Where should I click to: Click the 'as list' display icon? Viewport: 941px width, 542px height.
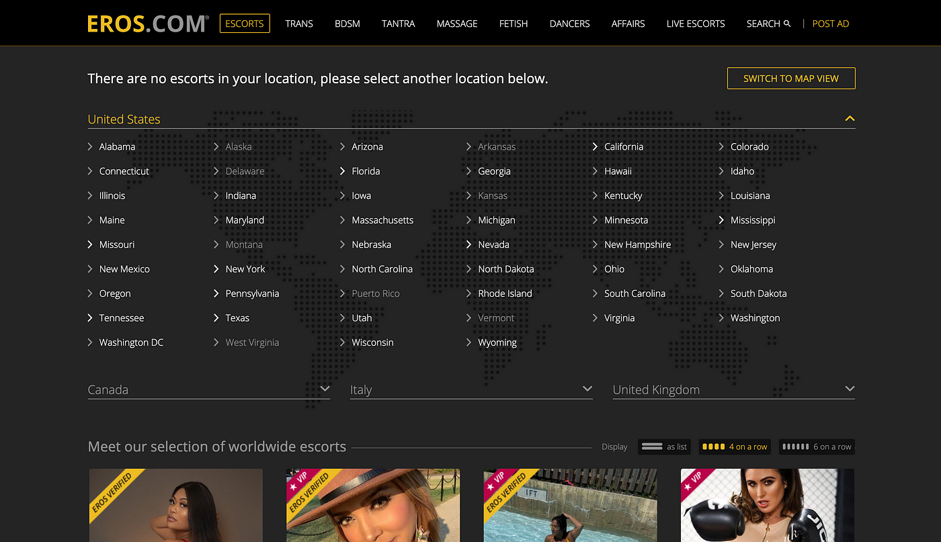[652, 447]
